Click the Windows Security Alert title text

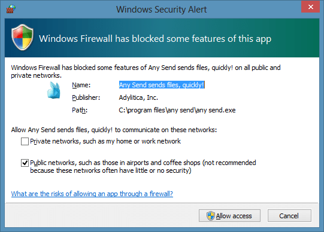point(161,10)
